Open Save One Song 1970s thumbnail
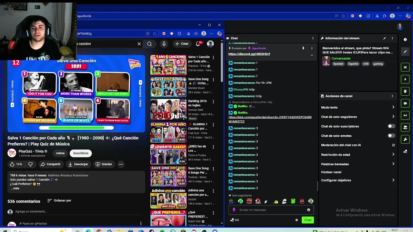The width and height of the screenshot is (413, 232). point(168,87)
